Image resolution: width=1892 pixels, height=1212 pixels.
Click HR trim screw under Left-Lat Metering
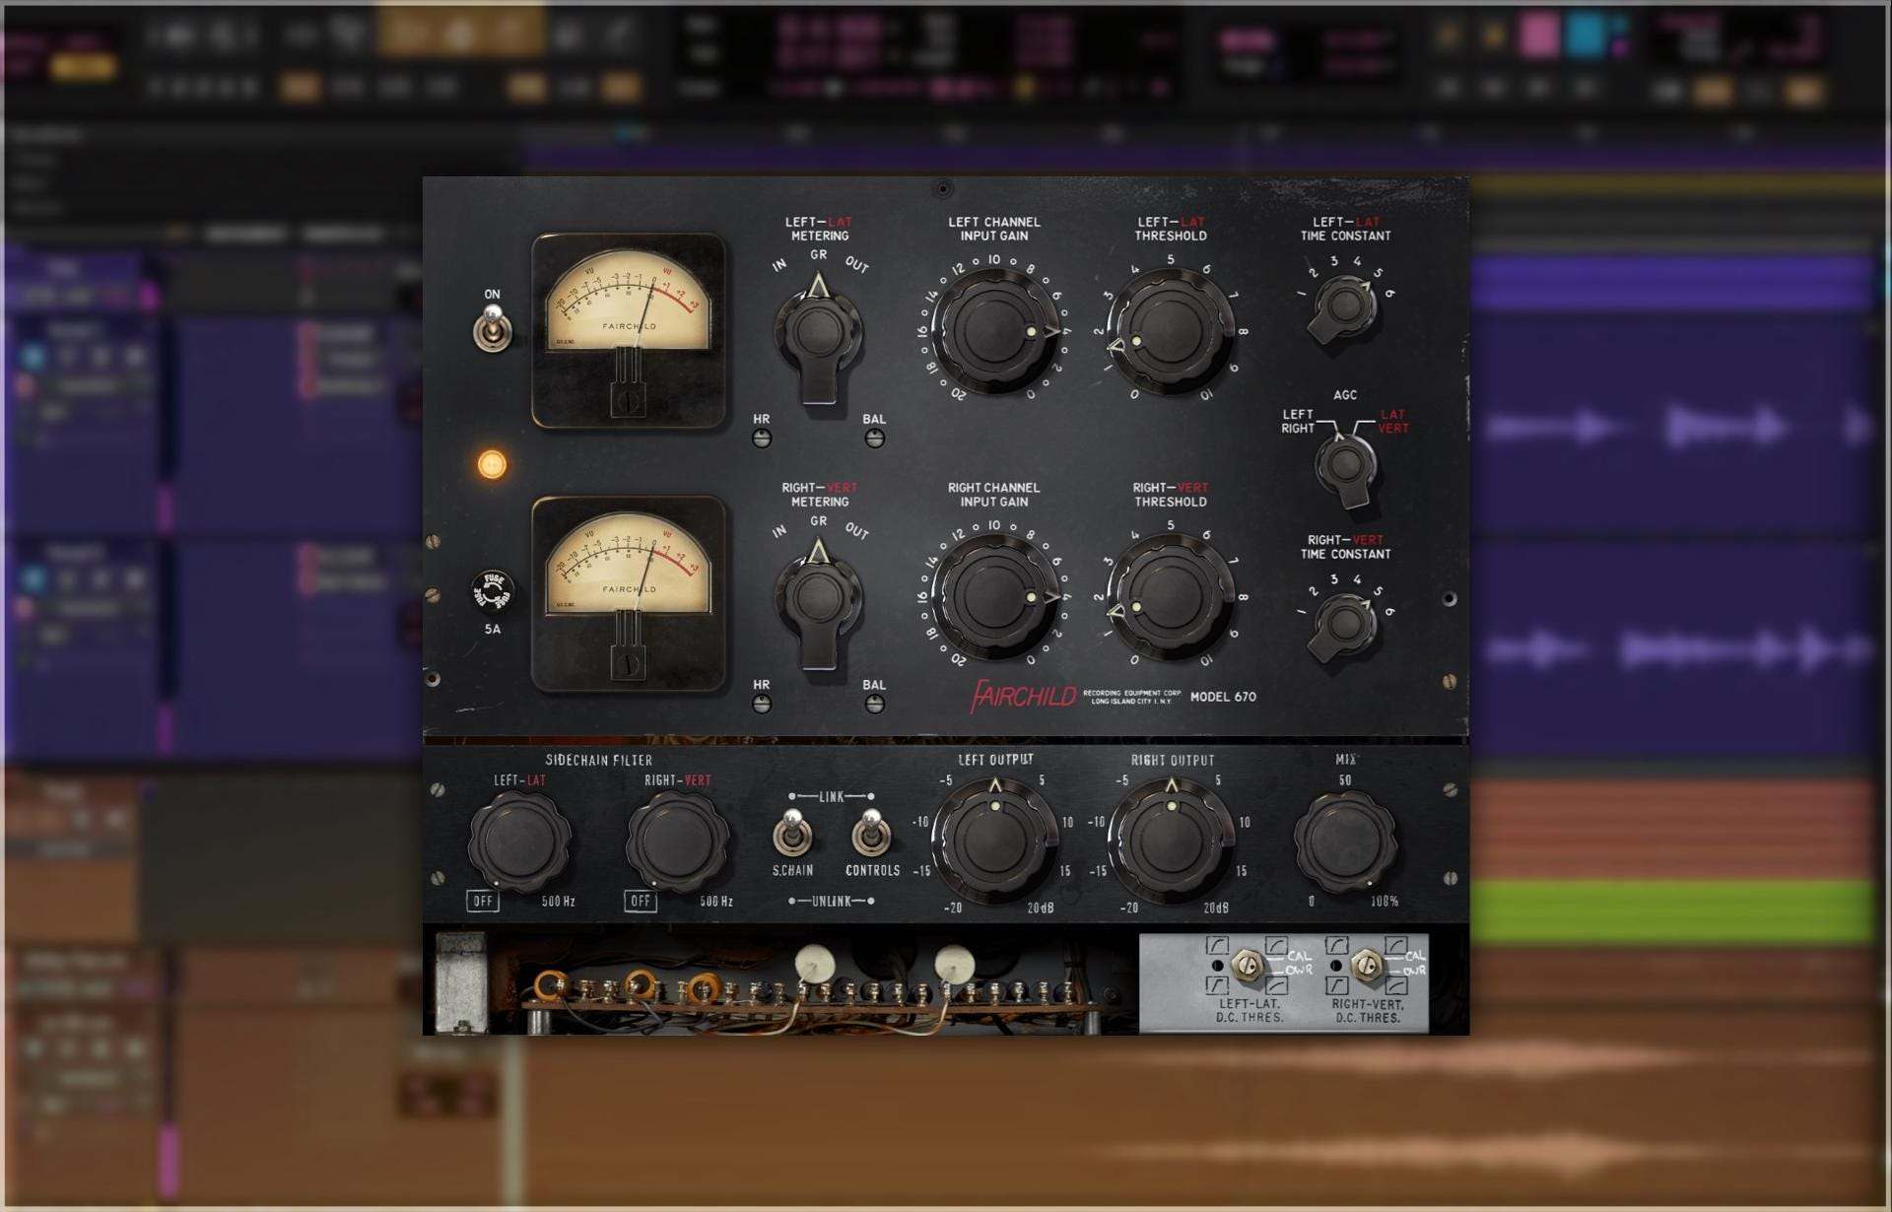point(761,438)
